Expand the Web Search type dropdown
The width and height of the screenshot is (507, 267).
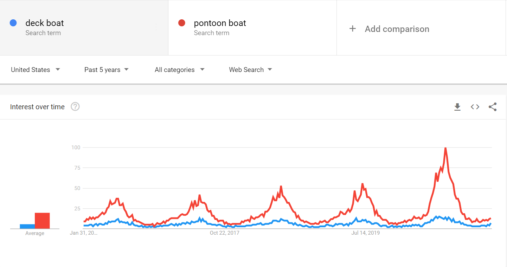point(250,70)
